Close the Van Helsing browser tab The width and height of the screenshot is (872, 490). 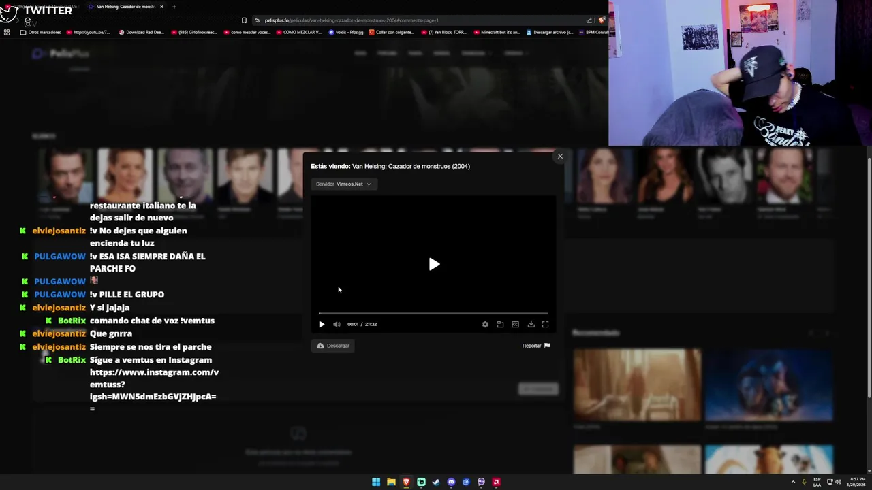(161, 7)
